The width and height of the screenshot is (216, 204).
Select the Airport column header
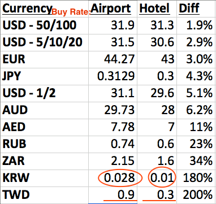click(x=111, y=8)
